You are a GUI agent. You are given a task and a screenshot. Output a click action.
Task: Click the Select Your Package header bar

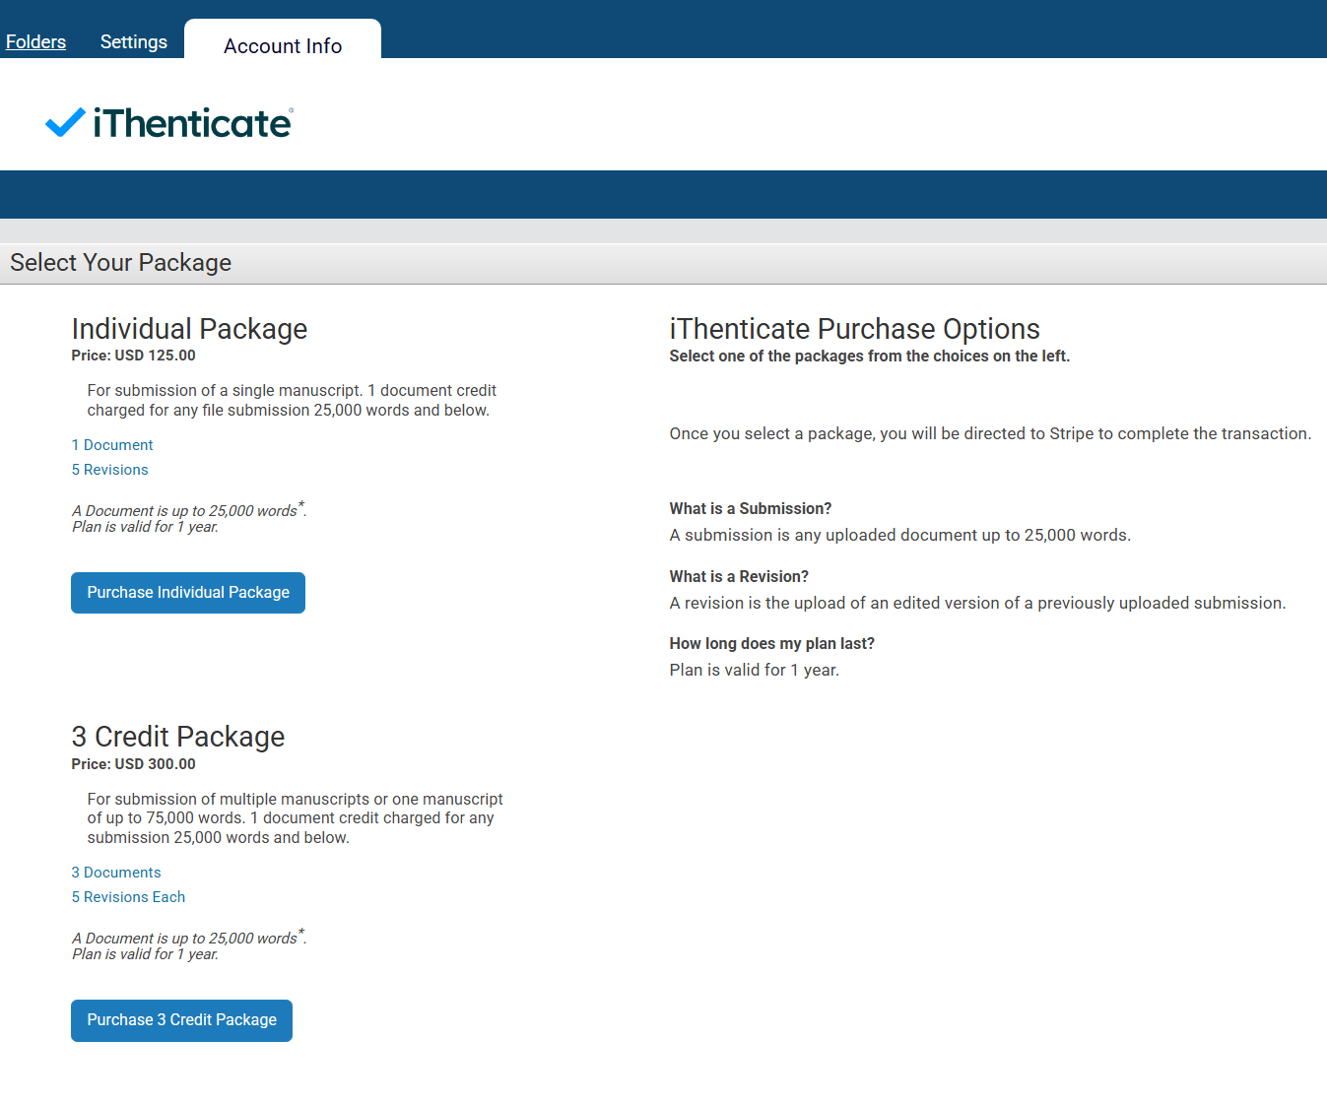click(x=663, y=263)
